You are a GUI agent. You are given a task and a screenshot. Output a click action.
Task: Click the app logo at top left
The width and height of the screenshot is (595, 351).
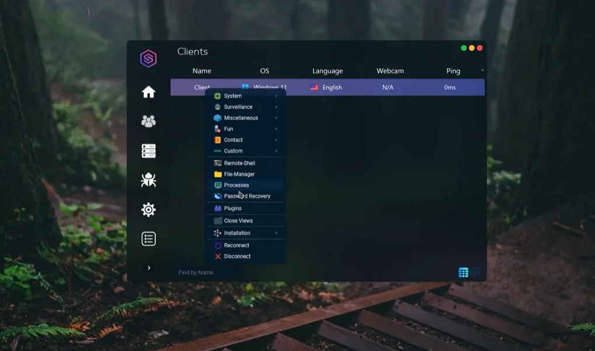point(148,59)
